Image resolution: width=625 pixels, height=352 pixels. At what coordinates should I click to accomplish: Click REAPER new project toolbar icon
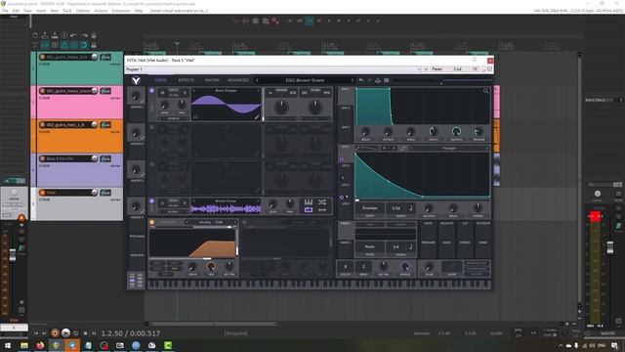click(x=35, y=35)
